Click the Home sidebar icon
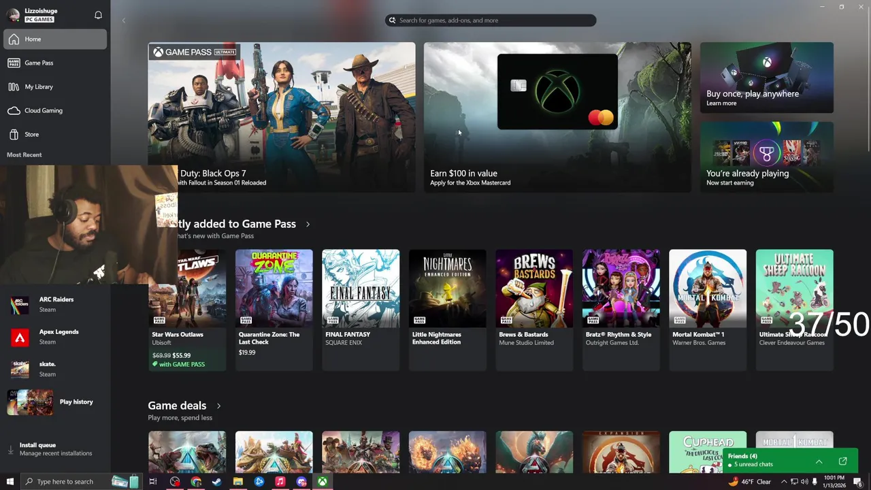871x490 pixels. pos(14,39)
